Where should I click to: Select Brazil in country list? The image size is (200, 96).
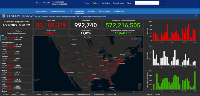[x=16, y=65]
